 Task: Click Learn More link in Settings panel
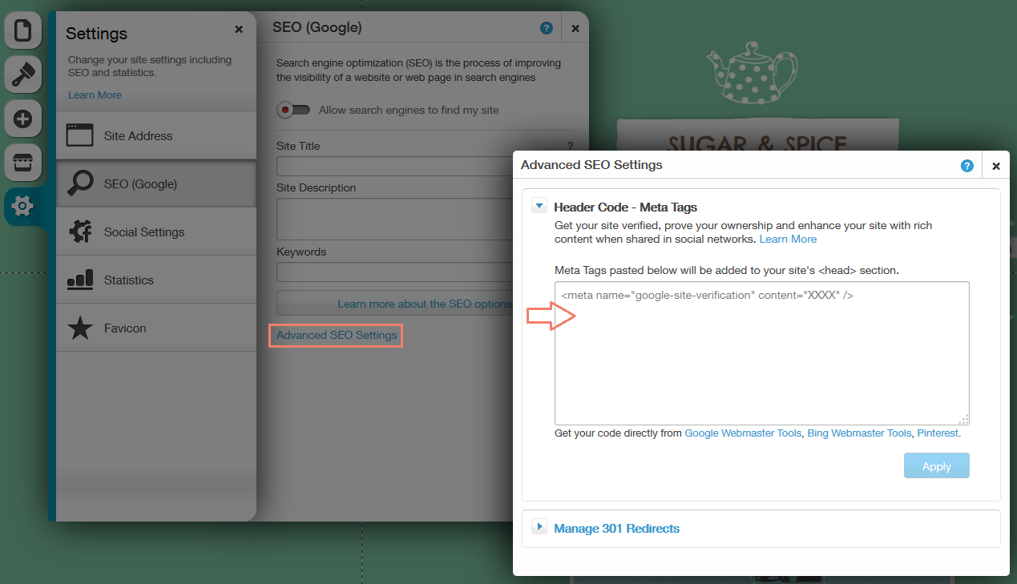[95, 95]
